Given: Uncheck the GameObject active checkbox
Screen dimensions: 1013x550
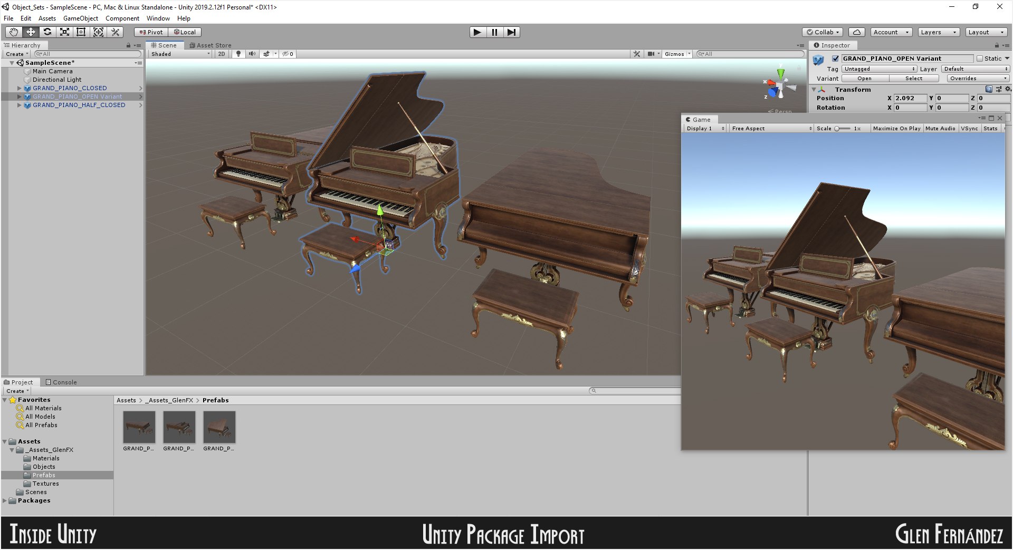Looking at the screenshot, I should pyautogui.click(x=835, y=59).
